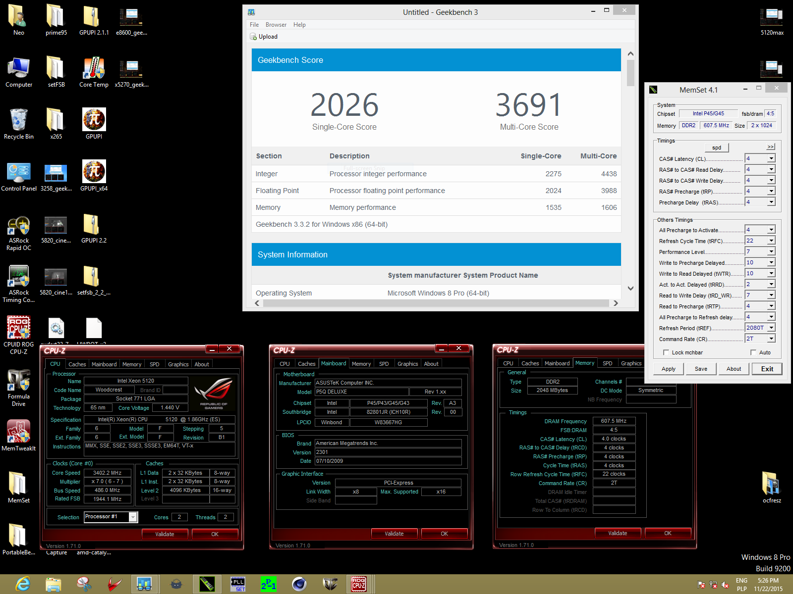Viewport: 793px width, 594px height.
Task: Open the Control Panel shortcut
Action: click(19, 176)
